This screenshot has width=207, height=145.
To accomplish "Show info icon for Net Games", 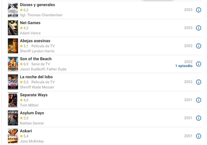I will pos(199,28).
